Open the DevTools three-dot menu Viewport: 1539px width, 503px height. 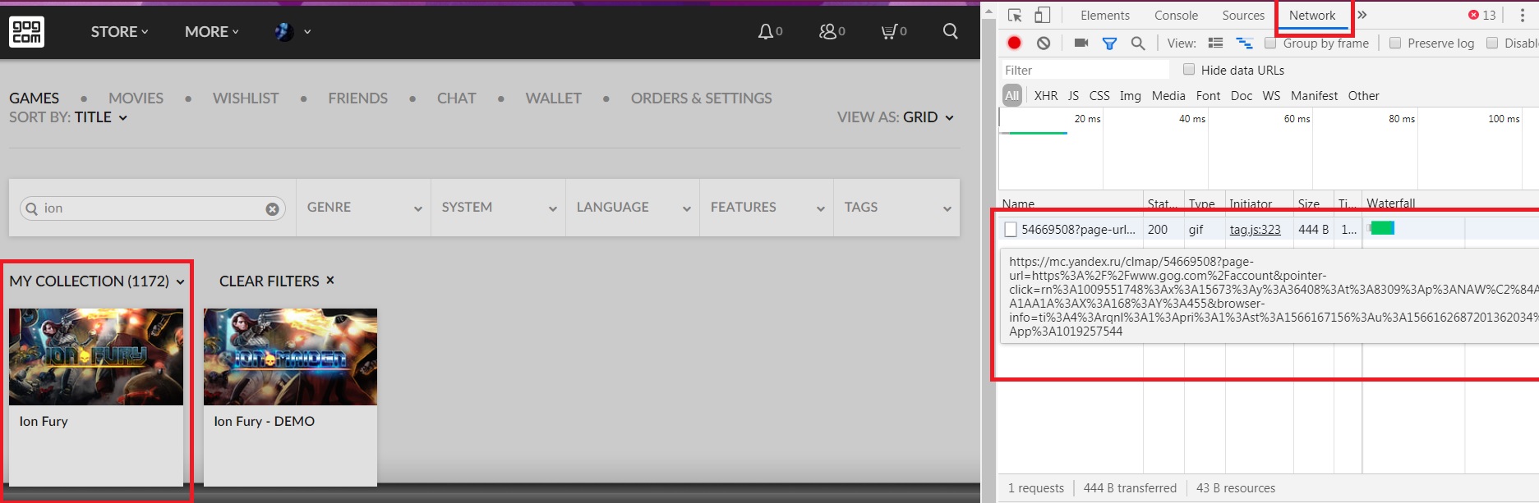coord(1523,15)
